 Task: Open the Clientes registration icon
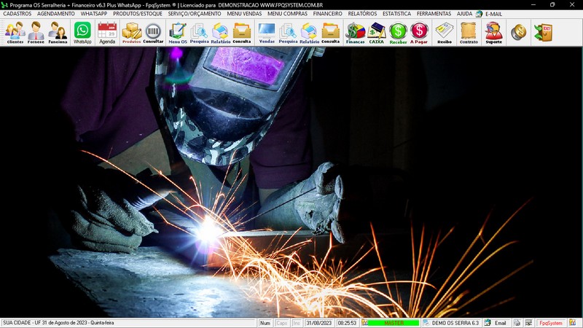click(15, 32)
